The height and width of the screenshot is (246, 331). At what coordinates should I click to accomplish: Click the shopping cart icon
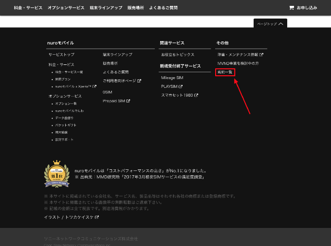pyautogui.click(x=292, y=8)
